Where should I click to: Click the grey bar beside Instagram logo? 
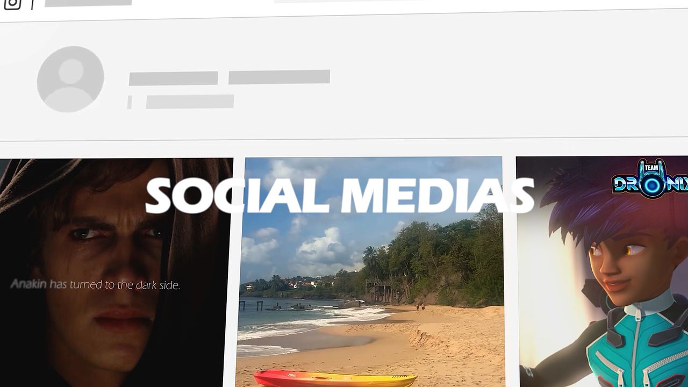point(88,3)
